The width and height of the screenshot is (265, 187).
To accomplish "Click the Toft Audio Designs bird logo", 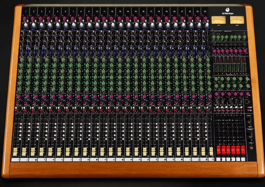I will click(x=227, y=10).
